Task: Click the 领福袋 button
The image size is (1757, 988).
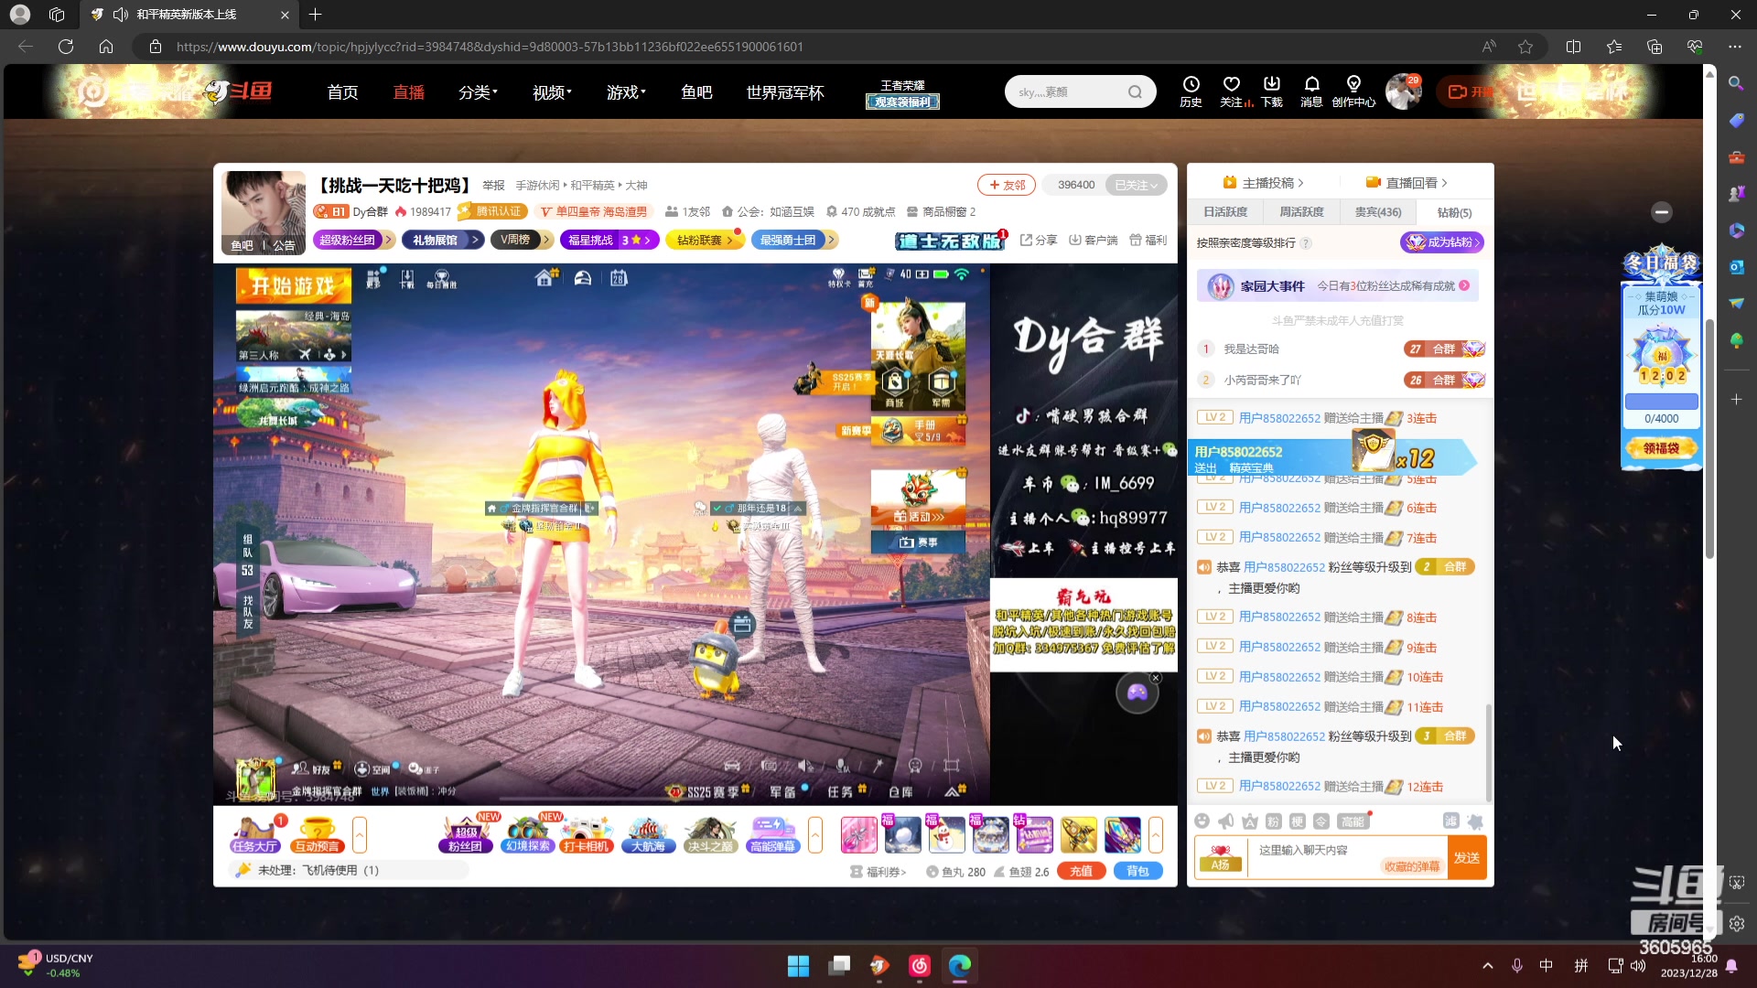Action: pyautogui.click(x=1661, y=448)
